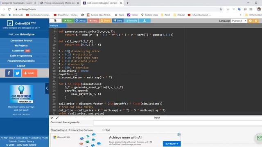The width and height of the screenshot is (262, 147).
Task: Open the orange info icon next to Language
Action: coord(250,21)
